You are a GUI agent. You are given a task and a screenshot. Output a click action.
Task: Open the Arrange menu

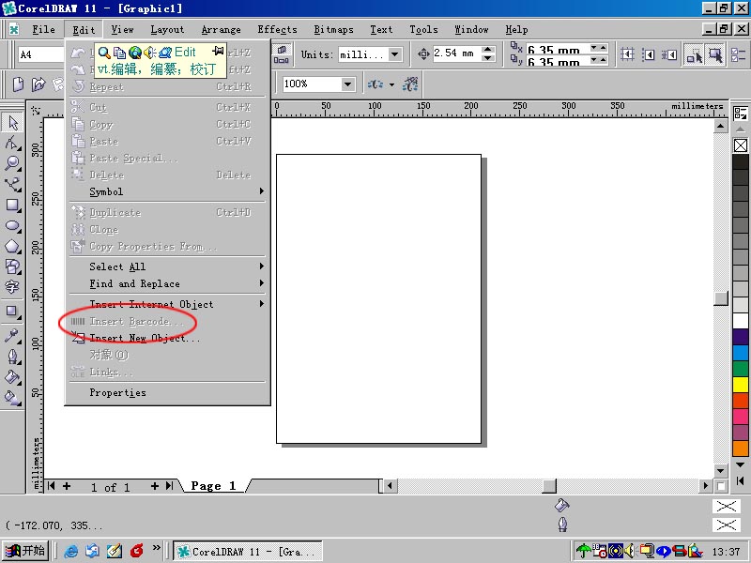[x=221, y=30]
